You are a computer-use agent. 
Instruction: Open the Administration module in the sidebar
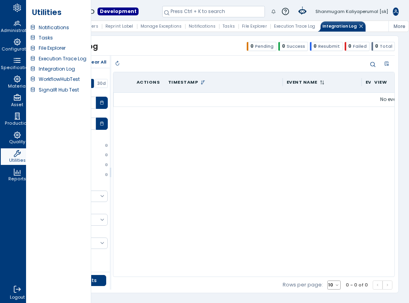13,27
